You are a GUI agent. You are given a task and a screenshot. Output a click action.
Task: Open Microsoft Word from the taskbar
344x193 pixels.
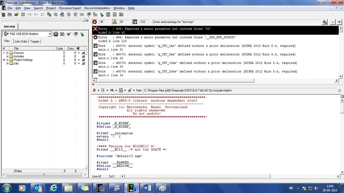point(147,188)
